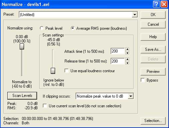Increase Release time with up arrow
This screenshot has height=128, width=169.
pyautogui.click(x=127, y=59)
